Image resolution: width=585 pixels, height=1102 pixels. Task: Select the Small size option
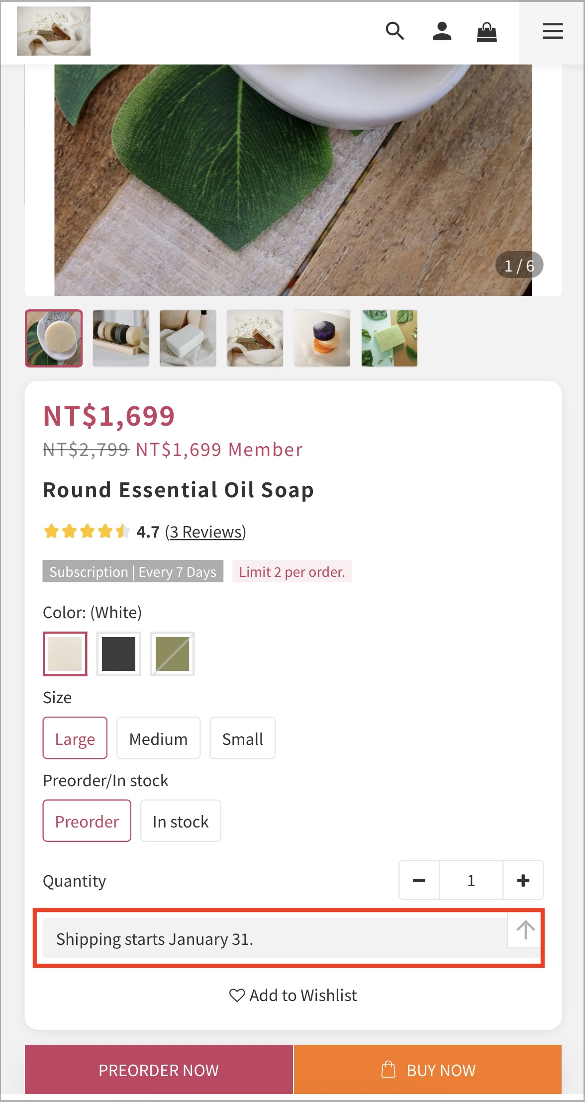tap(242, 738)
